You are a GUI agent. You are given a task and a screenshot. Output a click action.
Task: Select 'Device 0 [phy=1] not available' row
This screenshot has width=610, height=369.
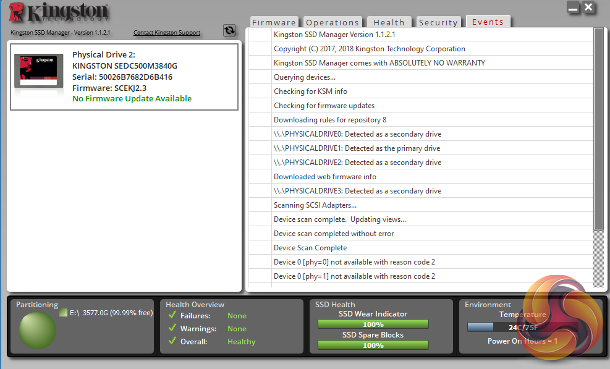click(x=420, y=276)
